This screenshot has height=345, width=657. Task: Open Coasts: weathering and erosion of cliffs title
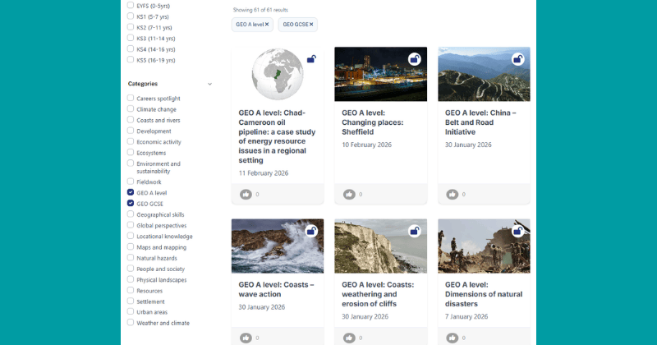tap(378, 294)
